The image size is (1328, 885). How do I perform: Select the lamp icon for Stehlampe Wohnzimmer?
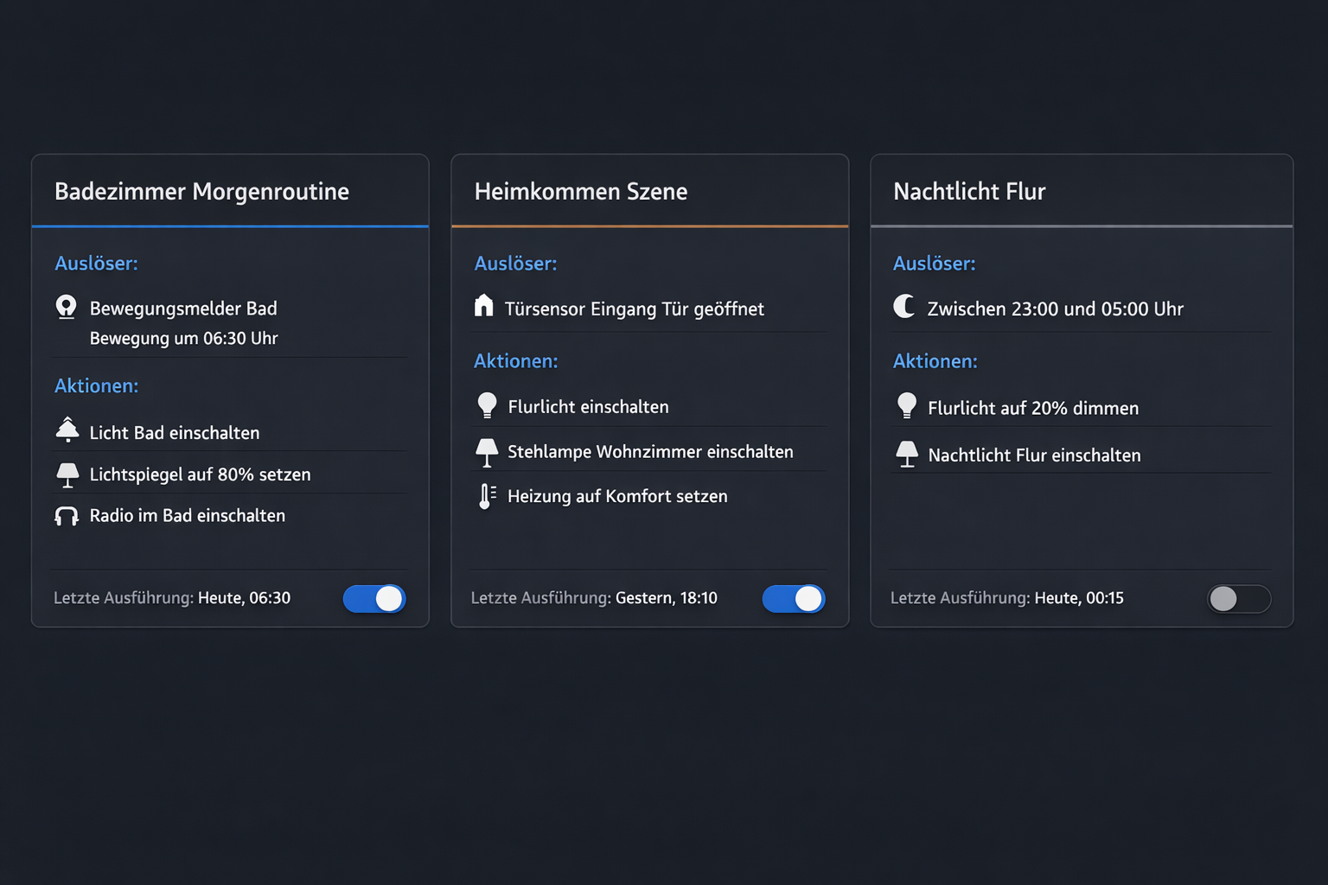pos(486,450)
